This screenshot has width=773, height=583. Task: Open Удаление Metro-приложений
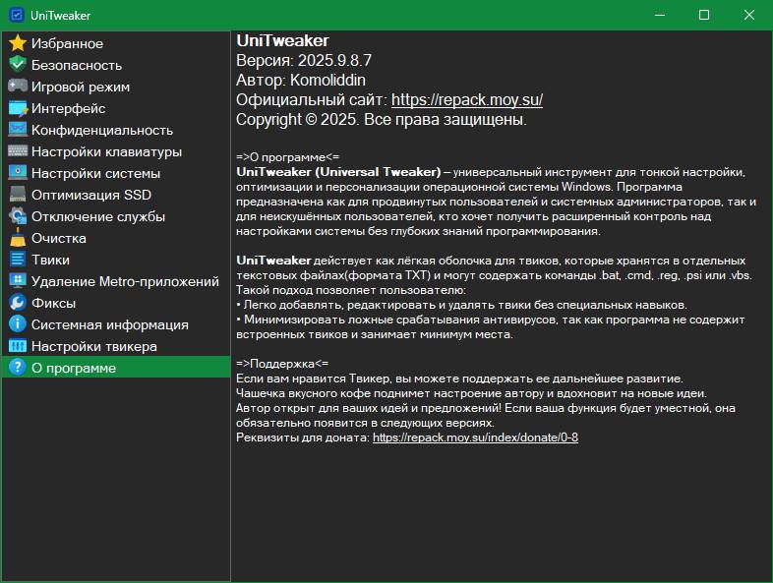tap(116, 281)
